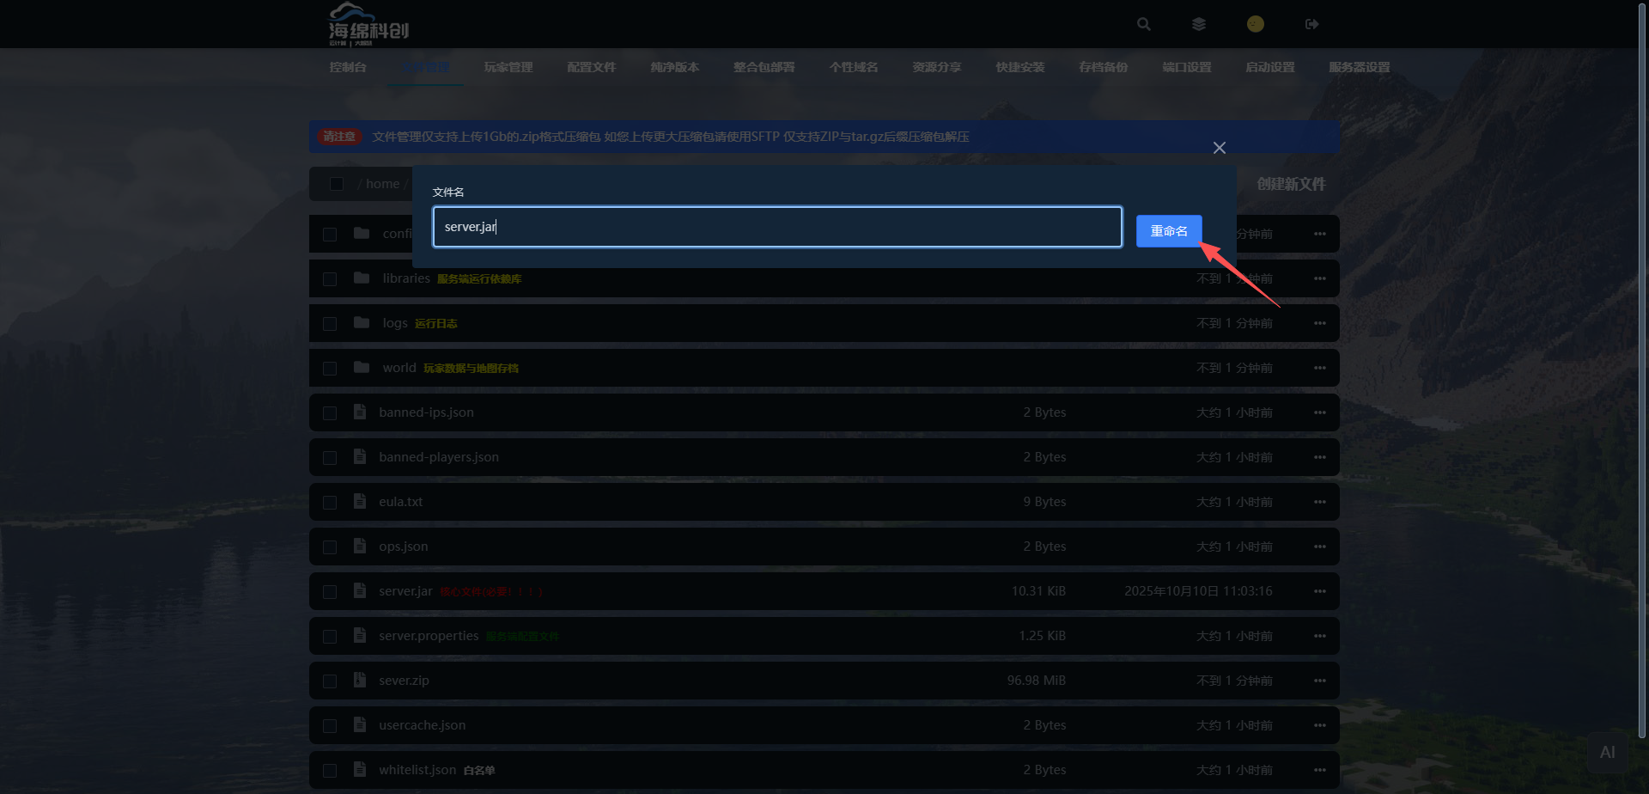Expand the more options menu for banned-ips.json

pos(1319,412)
